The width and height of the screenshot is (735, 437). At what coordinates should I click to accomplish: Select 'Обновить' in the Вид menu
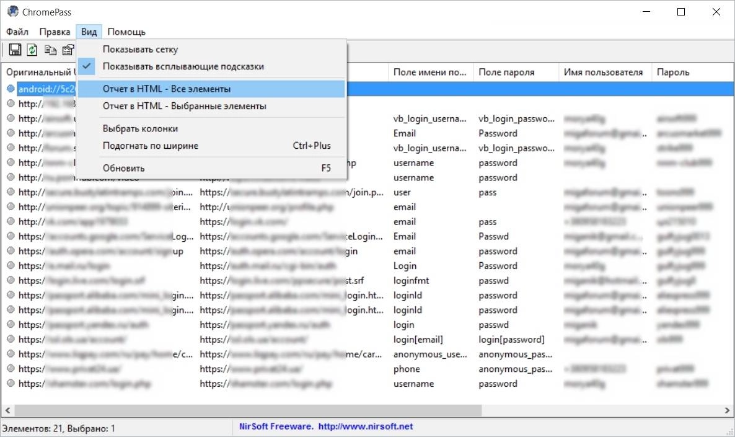(x=211, y=168)
